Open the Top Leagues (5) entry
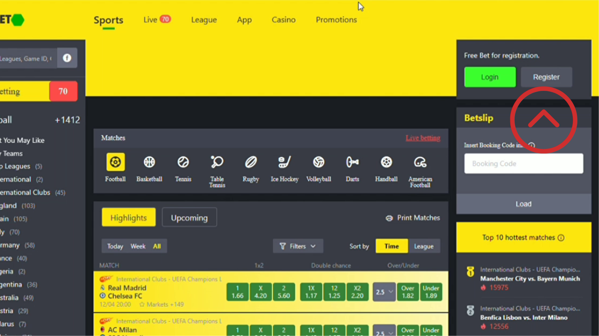599x336 pixels. (21, 166)
